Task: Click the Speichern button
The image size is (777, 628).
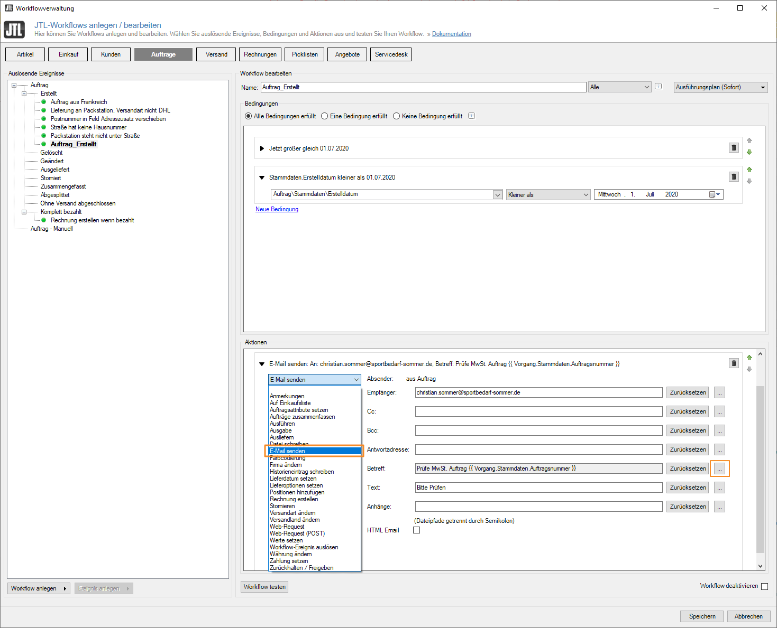Action: (702, 616)
